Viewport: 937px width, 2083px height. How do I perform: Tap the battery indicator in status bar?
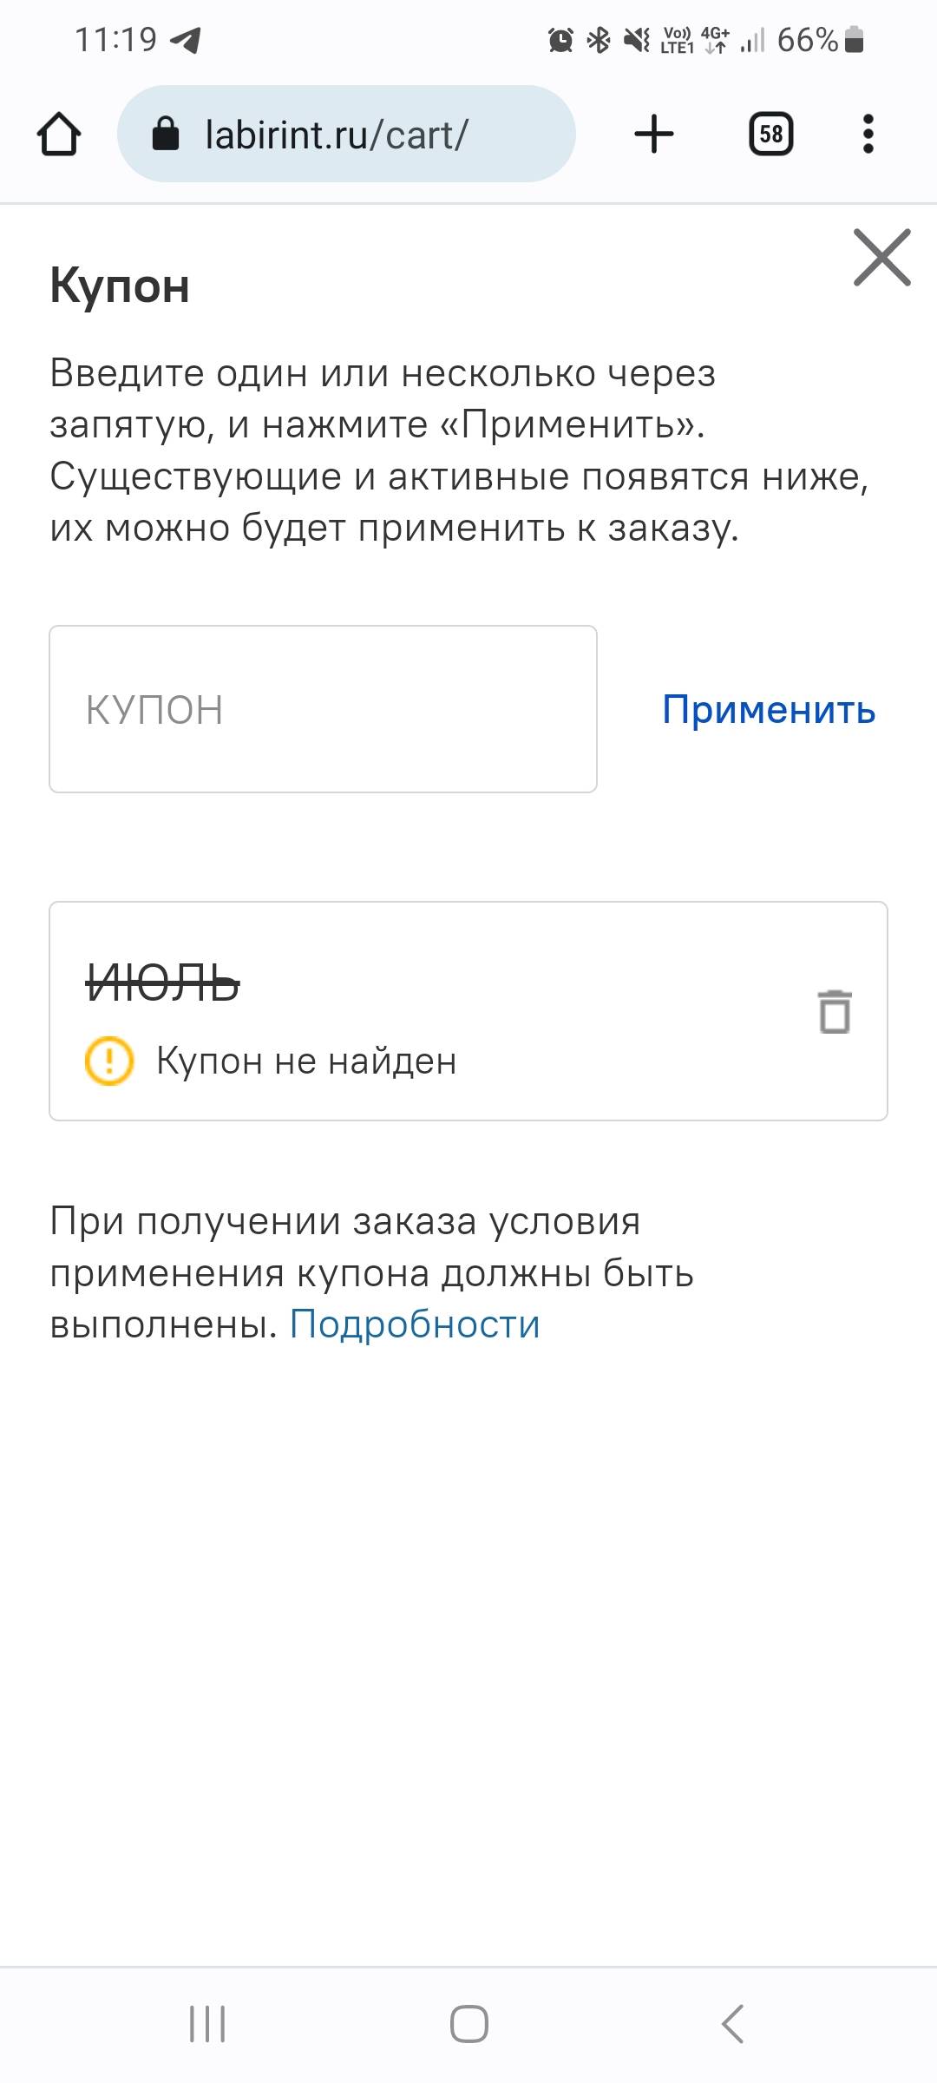[x=854, y=40]
